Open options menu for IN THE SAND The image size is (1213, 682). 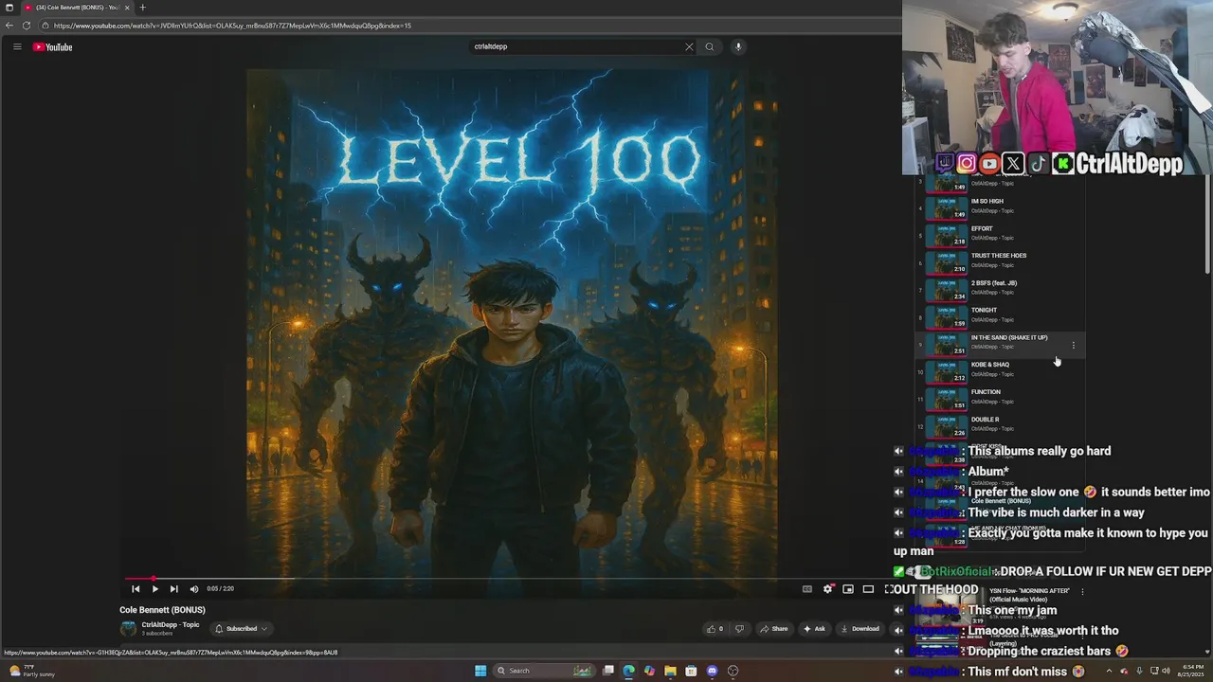coord(1073,346)
